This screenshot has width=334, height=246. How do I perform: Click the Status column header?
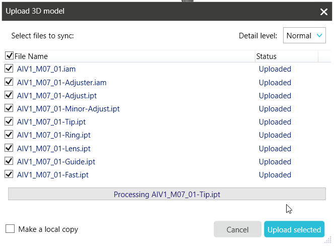[x=287, y=56]
